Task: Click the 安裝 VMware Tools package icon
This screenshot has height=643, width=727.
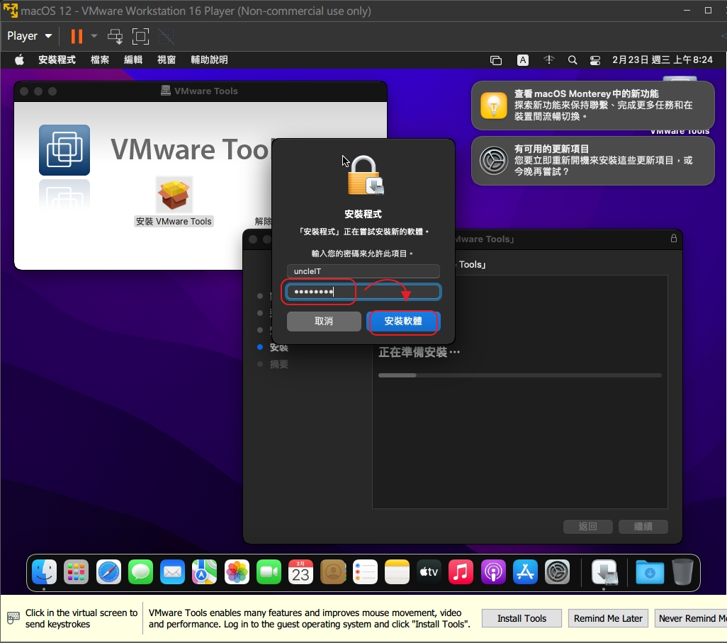Action: click(174, 195)
